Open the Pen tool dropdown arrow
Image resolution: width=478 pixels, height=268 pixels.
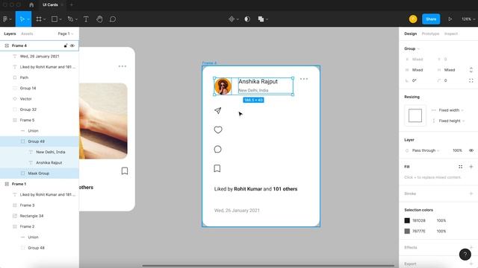coord(76,19)
